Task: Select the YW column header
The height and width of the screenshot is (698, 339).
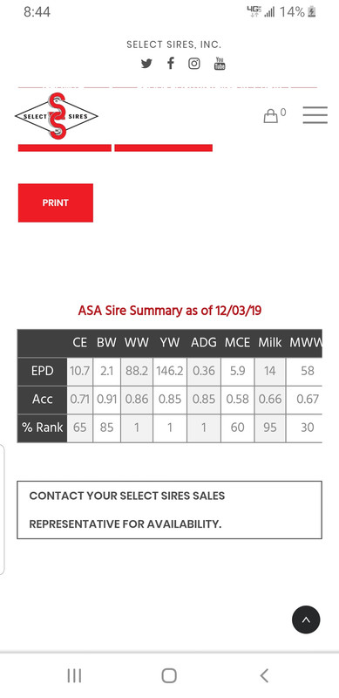Action: click(x=170, y=343)
